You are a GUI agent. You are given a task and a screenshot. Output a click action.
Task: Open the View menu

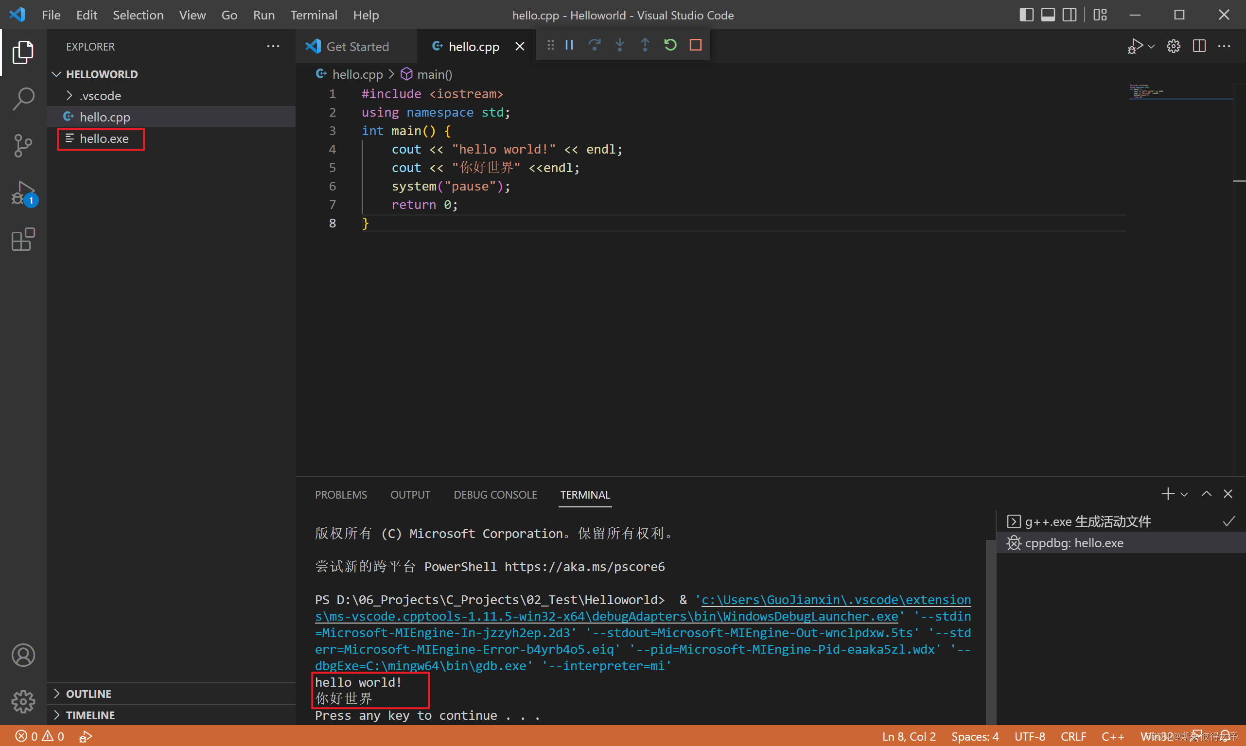tap(192, 15)
